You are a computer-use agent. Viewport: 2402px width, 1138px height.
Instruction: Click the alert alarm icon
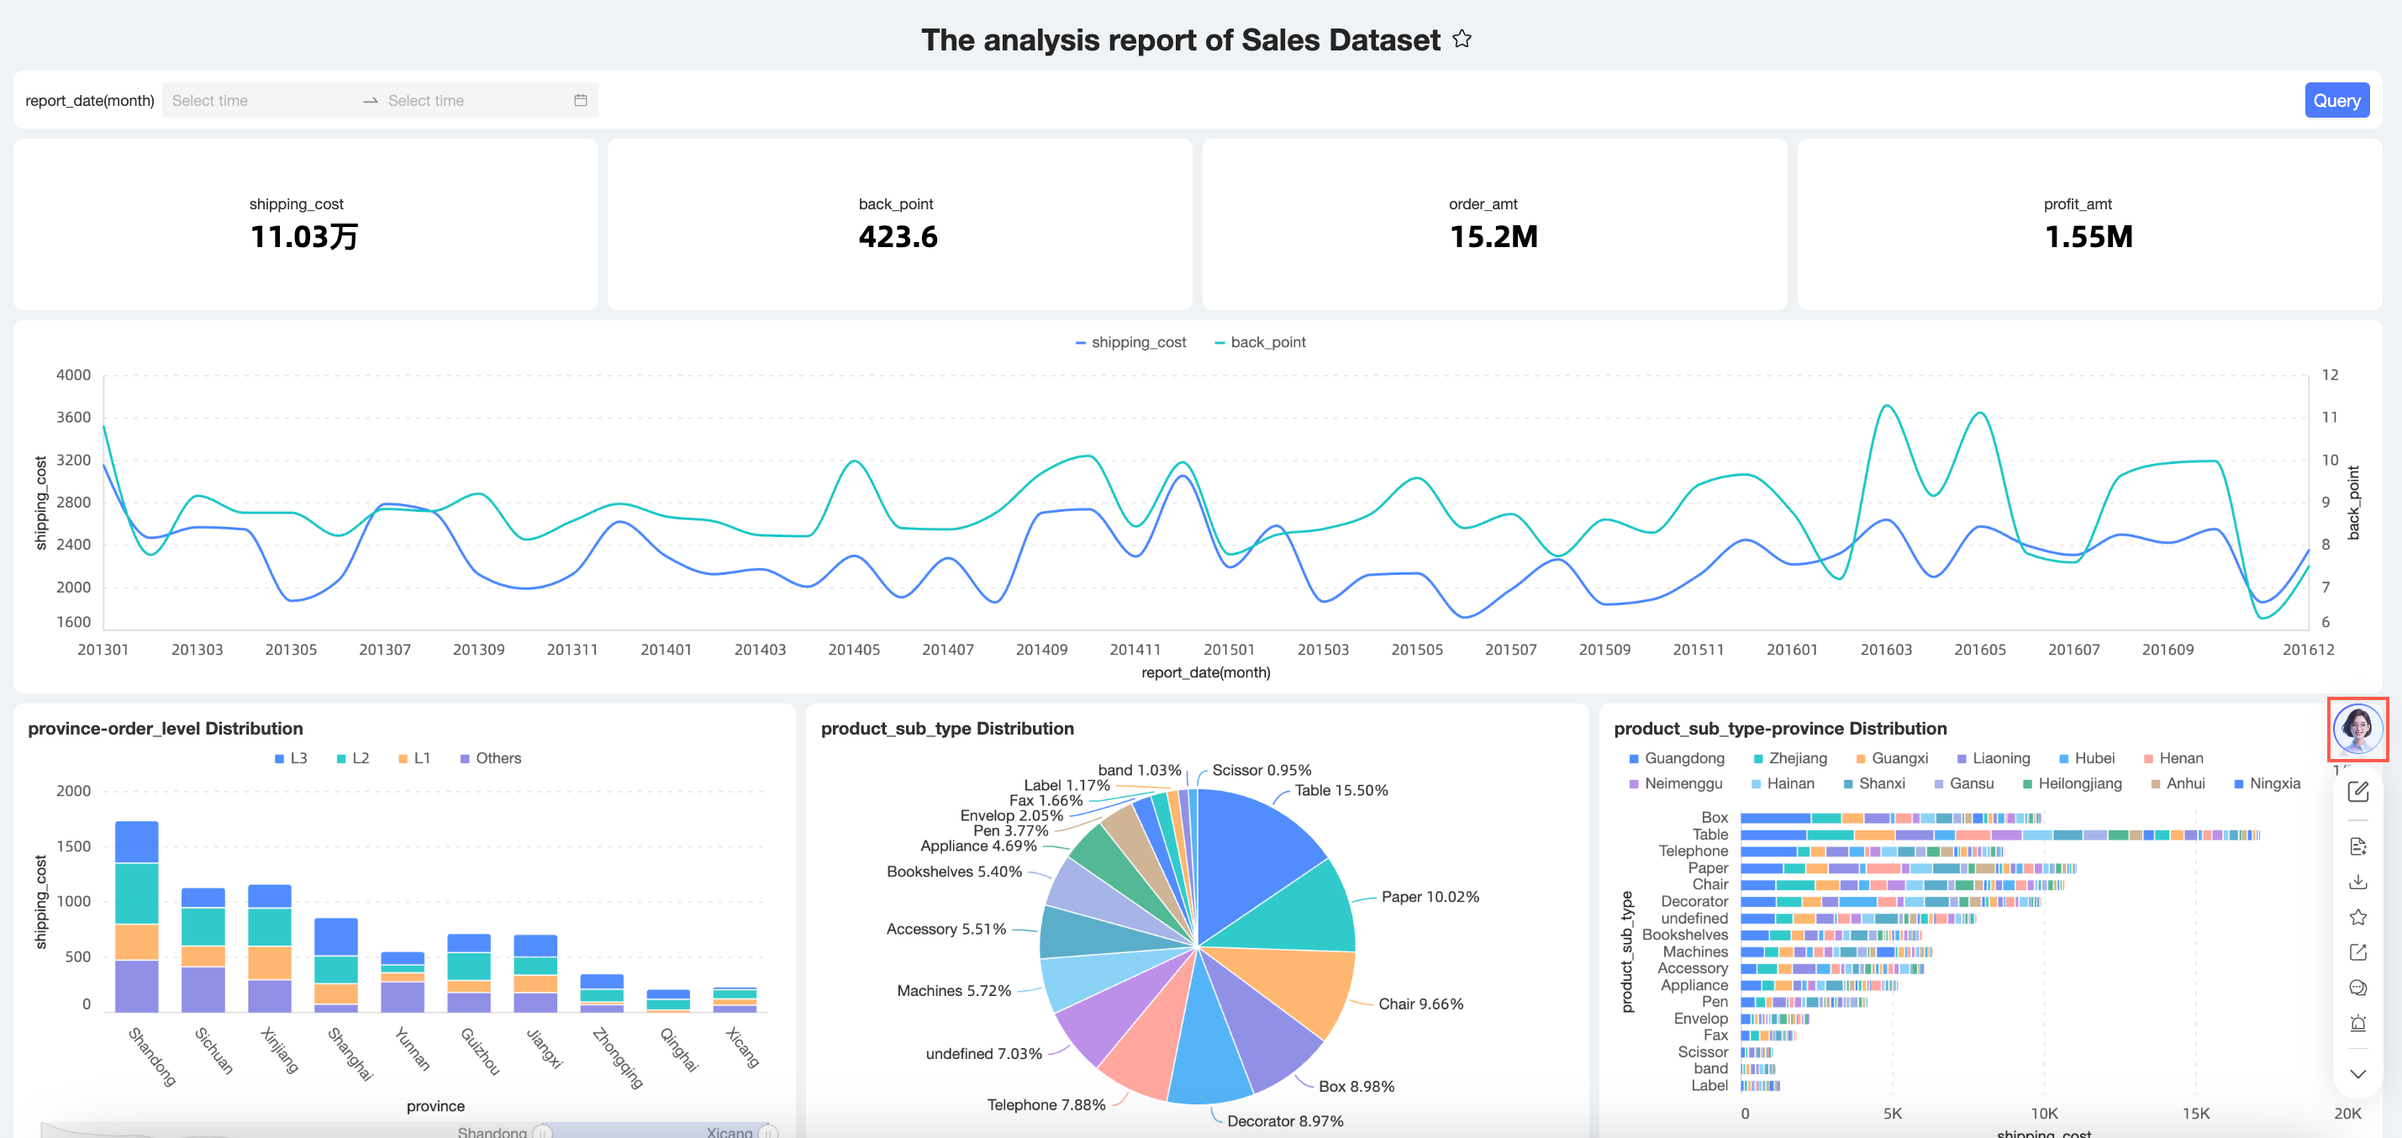pos(2357,1023)
